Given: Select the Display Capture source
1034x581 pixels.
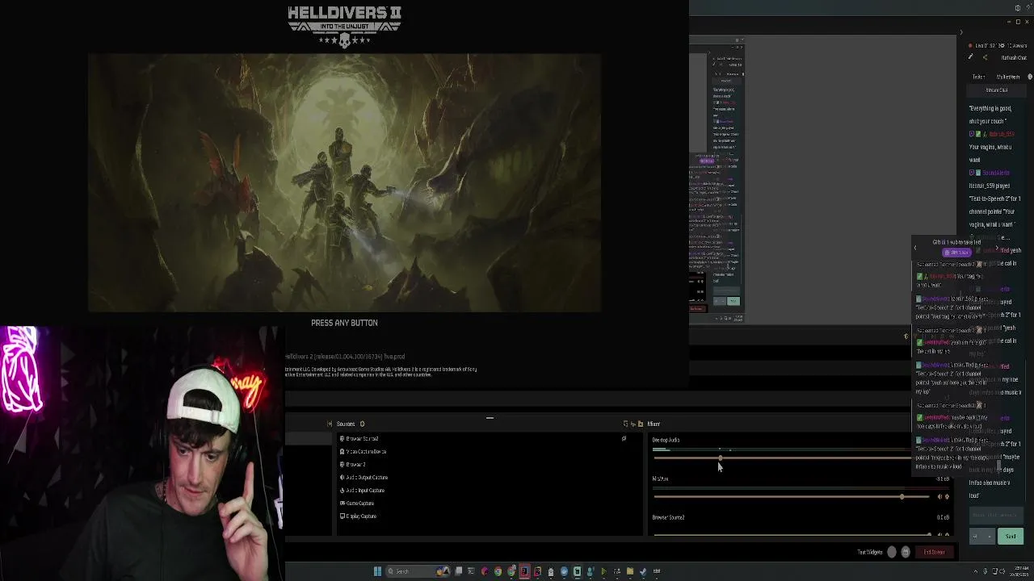Looking at the screenshot, I should 490,516.
